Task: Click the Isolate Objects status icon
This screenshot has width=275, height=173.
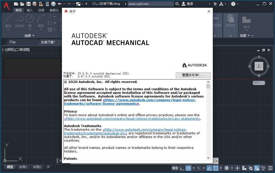Action: [x=263, y=168]
